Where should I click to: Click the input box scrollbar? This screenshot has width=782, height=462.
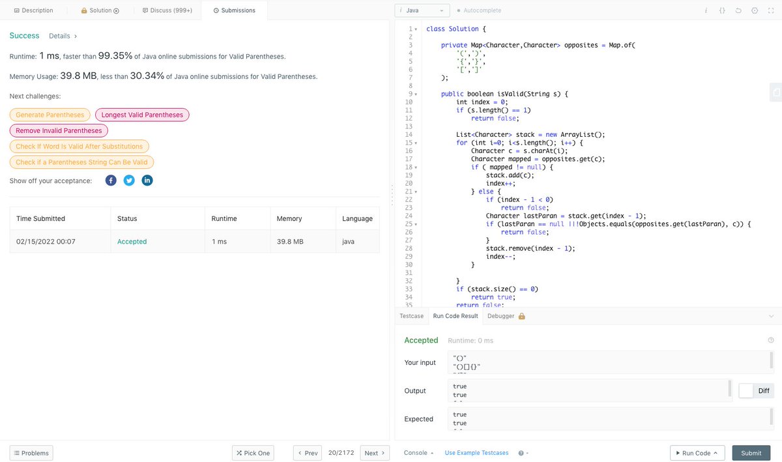coord(772,360)
